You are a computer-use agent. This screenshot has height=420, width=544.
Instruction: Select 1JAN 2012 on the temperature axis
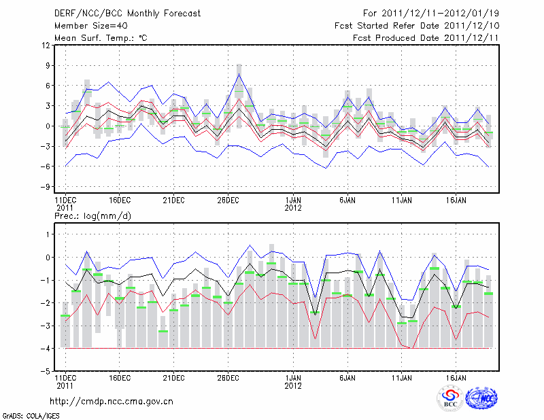[293, 203]
